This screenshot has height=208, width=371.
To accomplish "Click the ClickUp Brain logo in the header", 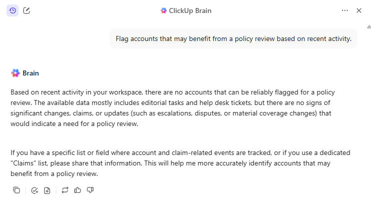I will [164, 10].
